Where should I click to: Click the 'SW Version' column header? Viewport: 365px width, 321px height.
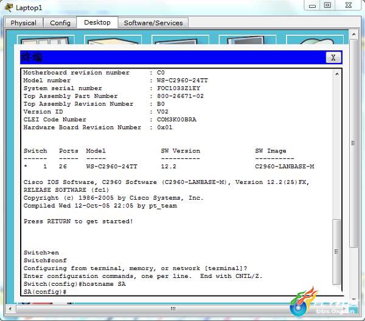(x=181, y=151)
